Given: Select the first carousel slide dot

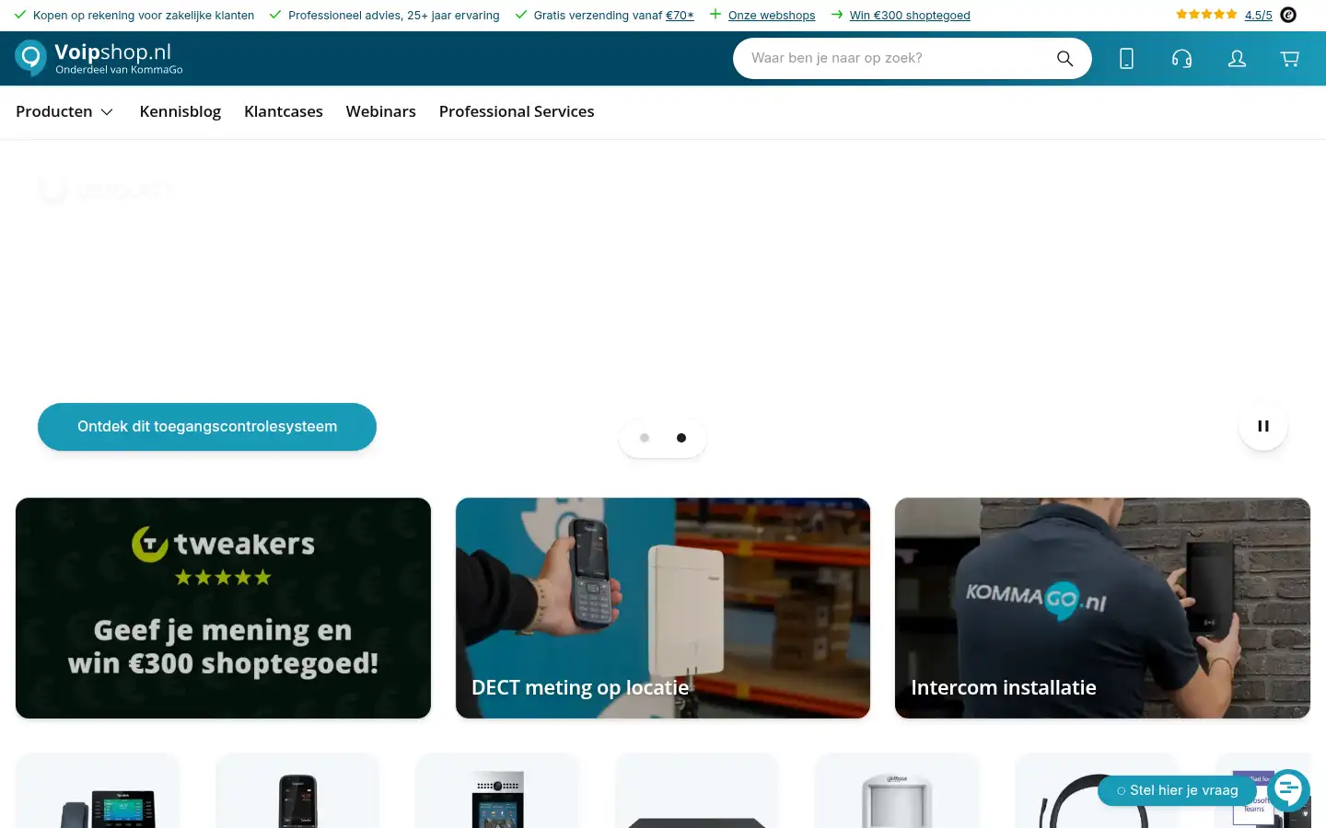Looking at the screenshot, I should (645, 438).
